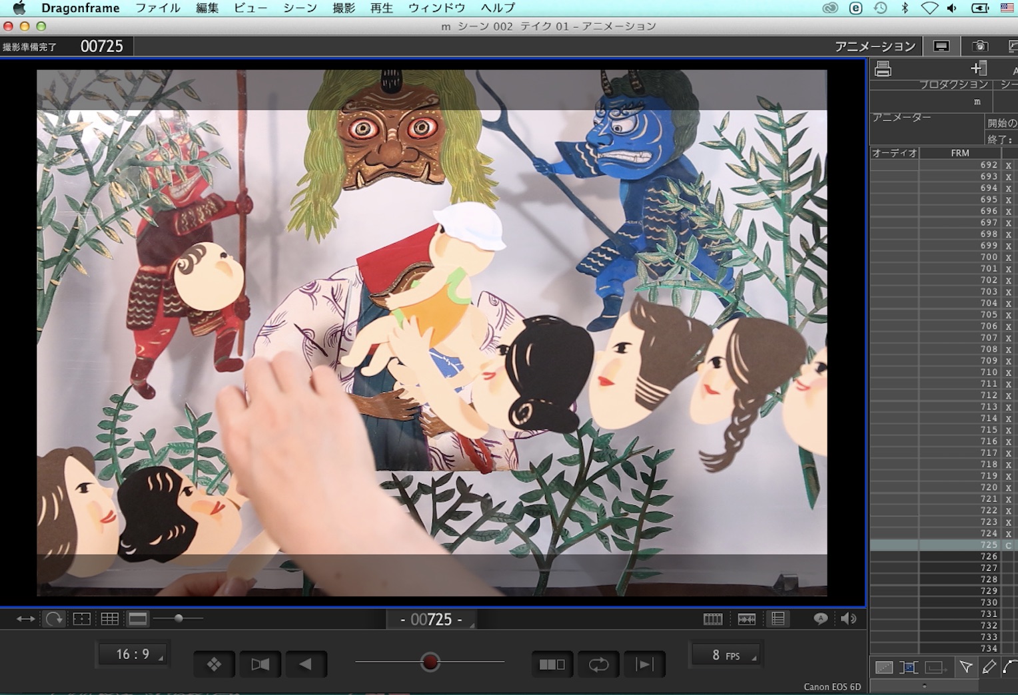The height and width of the screenshot is (695, 1018).
Task: Select frame 692 row in X-sheet
Action: pos(943,165)
